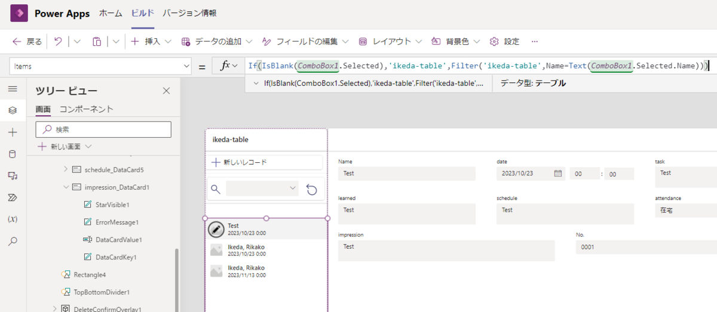Open the データの追加 dropdown

coord(217,42)
